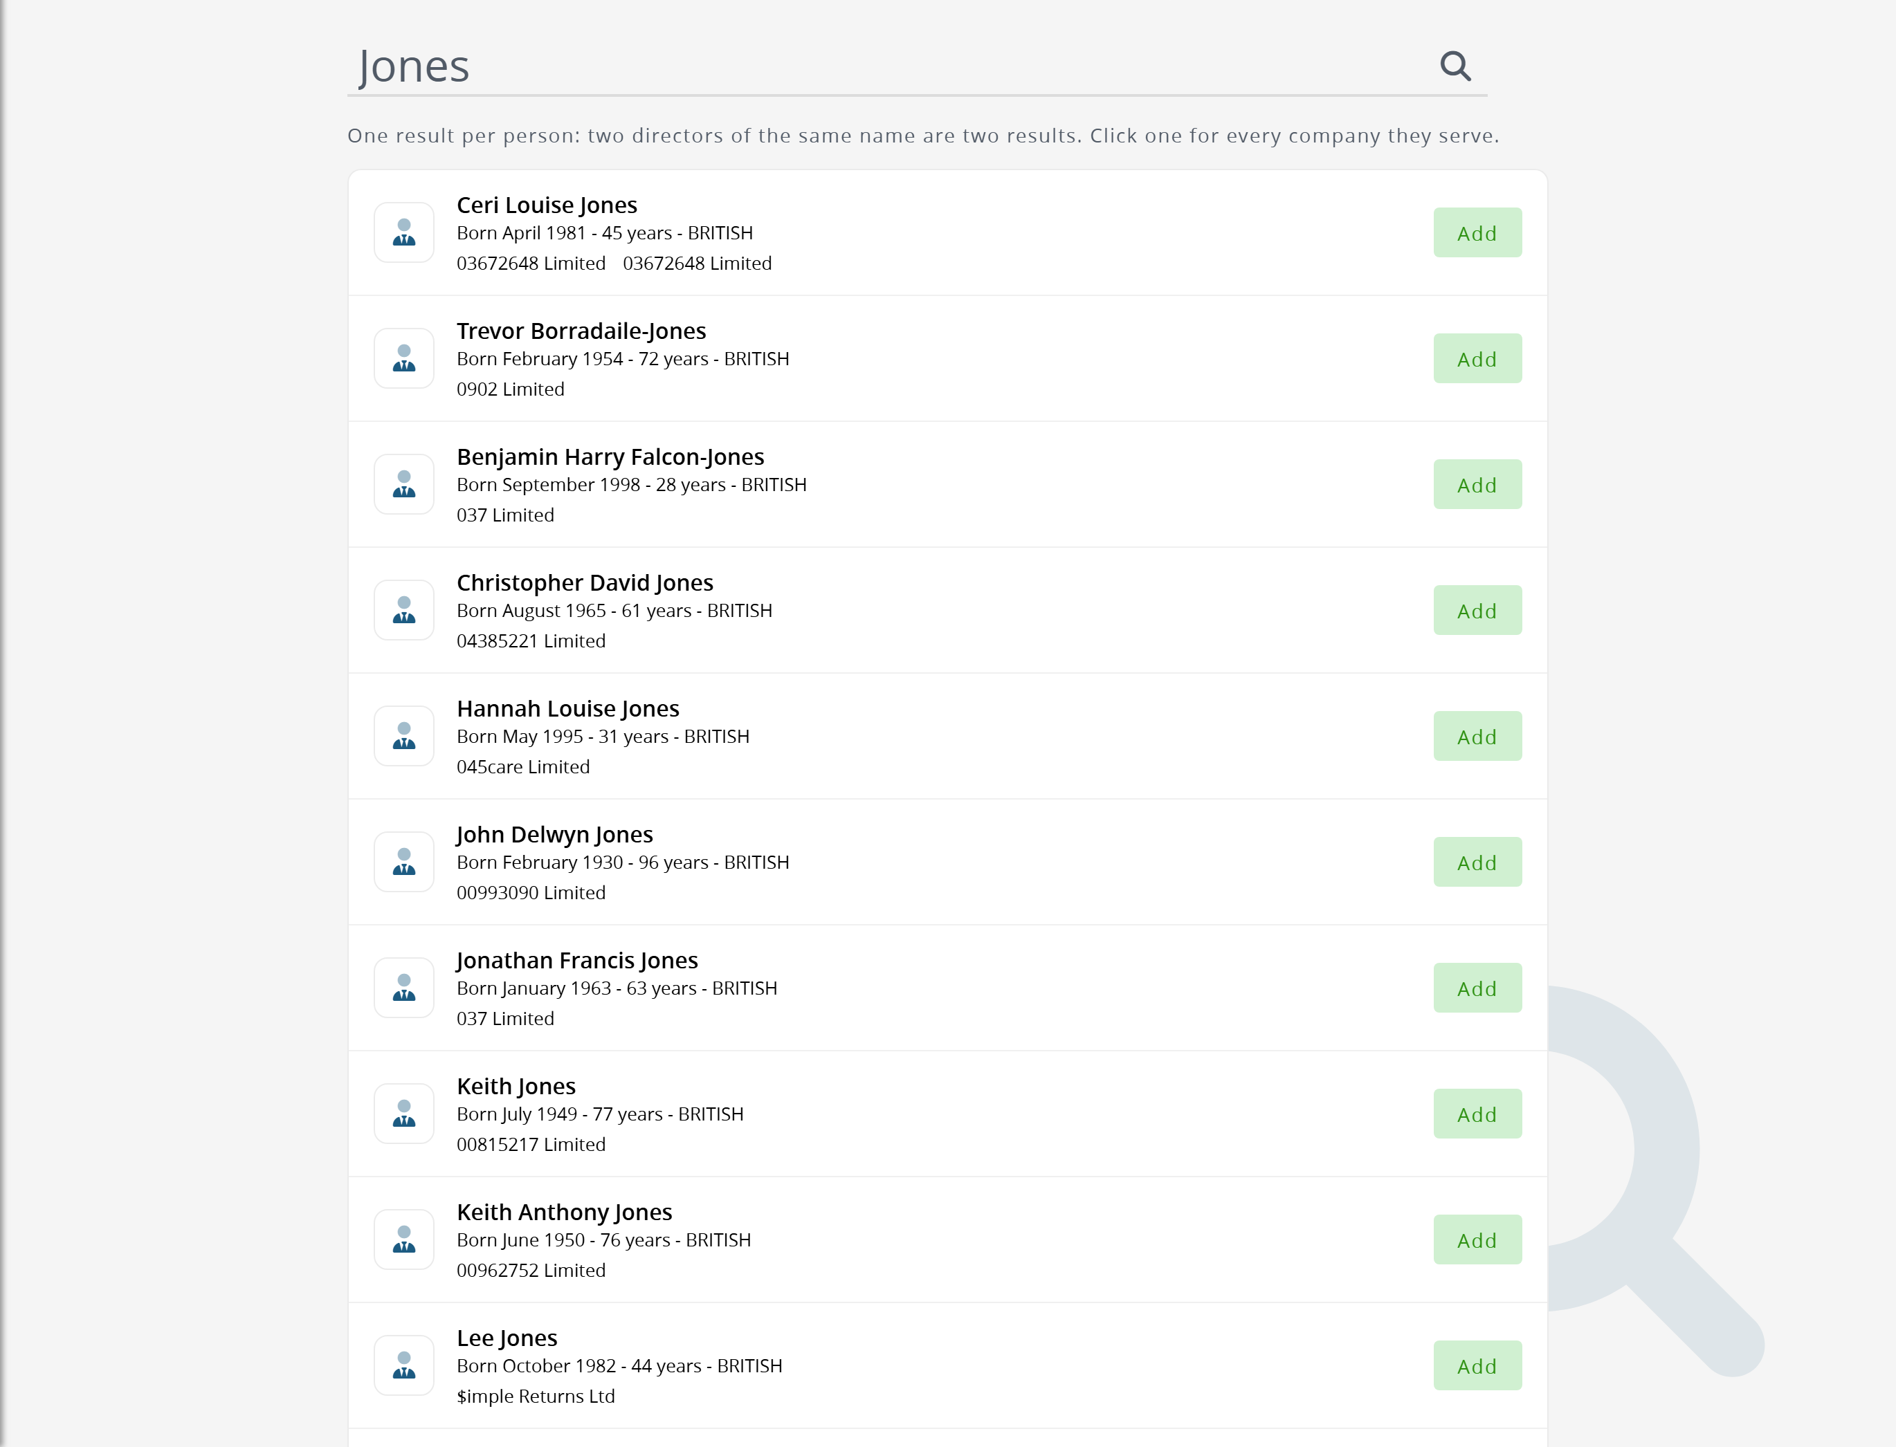The image size is (1896, 1447).
Task: Add Ceri Louise Jones
Action: (1477, 232)
